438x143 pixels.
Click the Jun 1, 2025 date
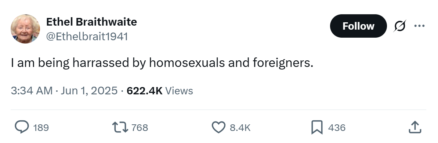click(x=89, y=91)
